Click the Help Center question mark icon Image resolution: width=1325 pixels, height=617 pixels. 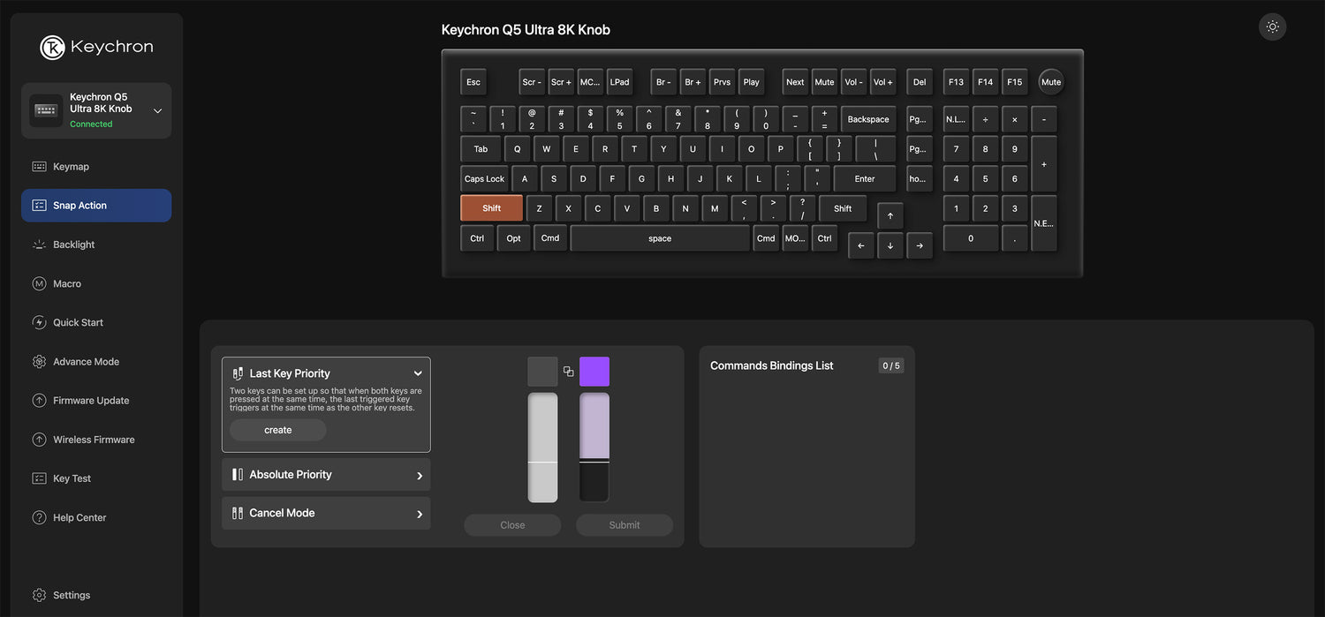pyautogui.click(x=39, y=517)
